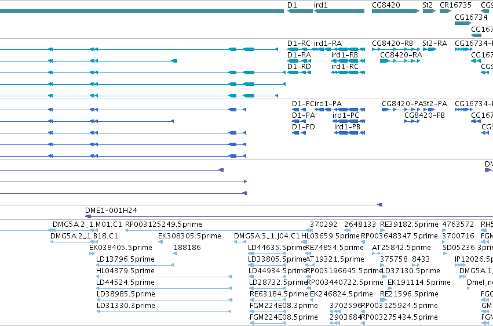Select the 375758 EST label
The width and height of the screenshot is (493, 326).
pos(393,259)
